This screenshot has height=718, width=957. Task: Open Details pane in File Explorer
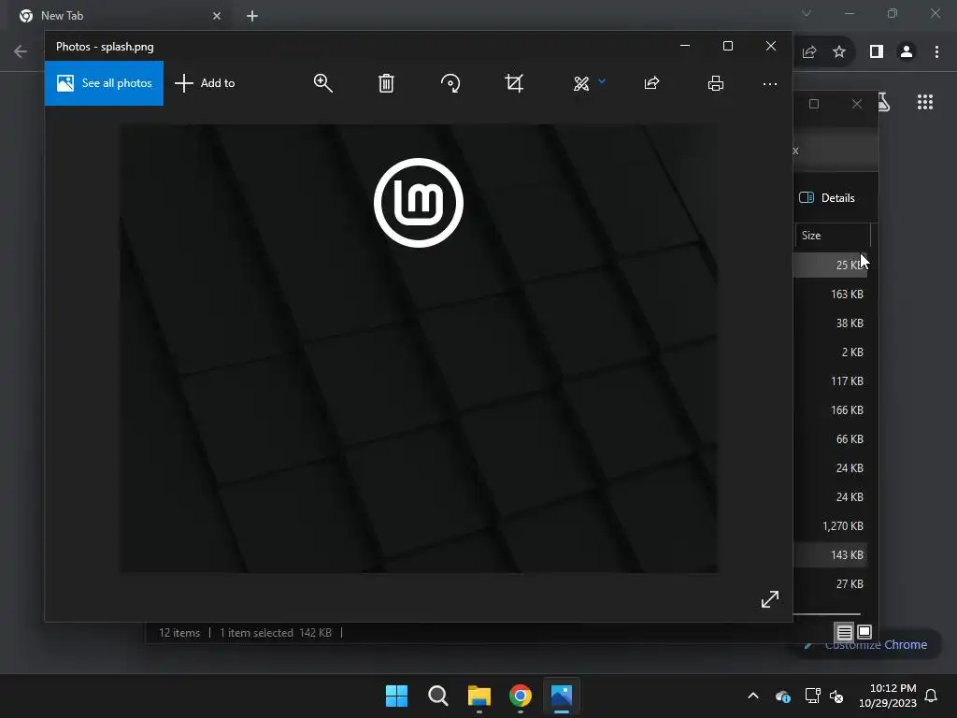pos(827,198)
